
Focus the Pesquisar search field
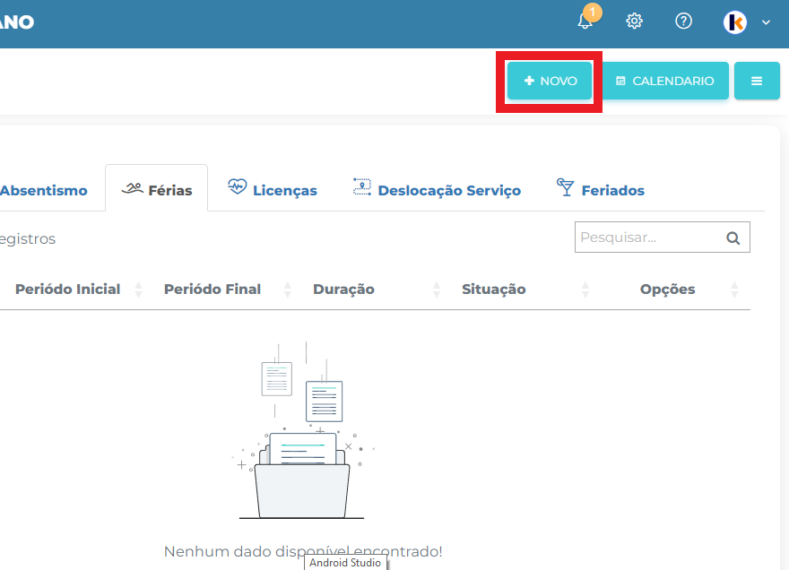point(663,237)
